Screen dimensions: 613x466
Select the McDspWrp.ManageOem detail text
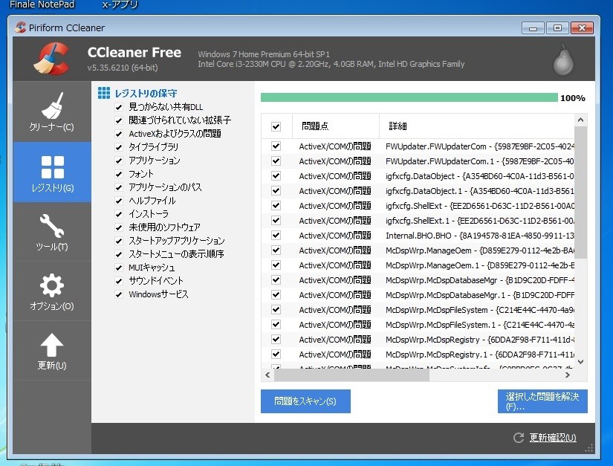[480, 250]
